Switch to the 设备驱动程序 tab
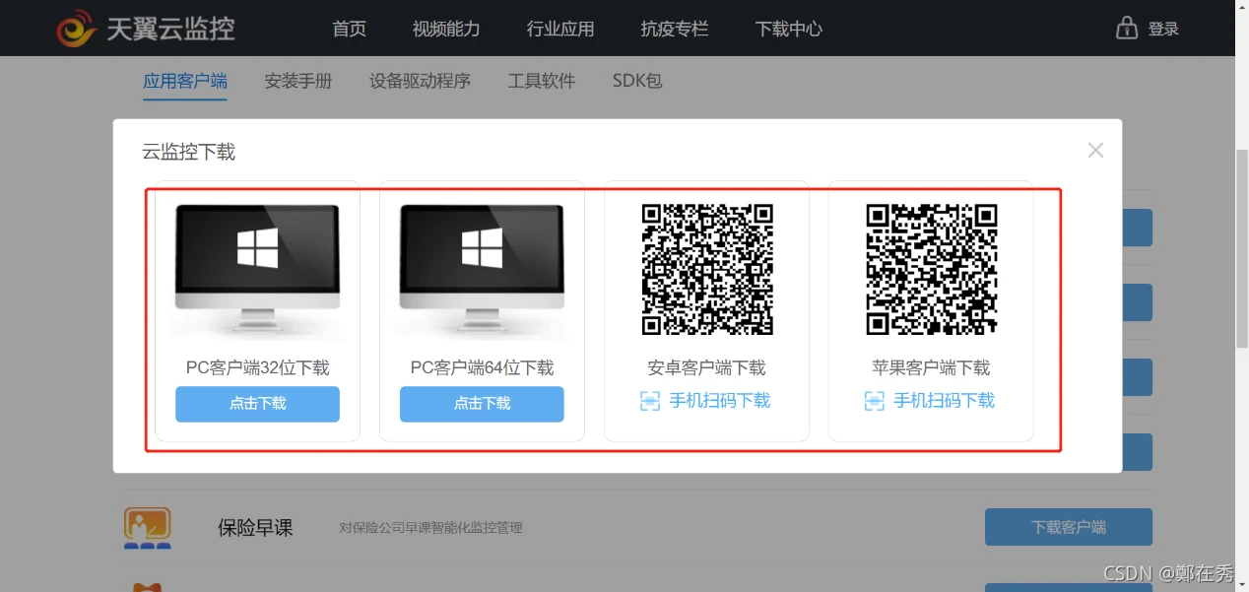Screen dimensions: 1249x592 pos(421,81)
